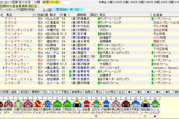Select the number 18 silk icon for レイエンダ
This screenshot has height=119, width=179.
[x=155, y=104]
